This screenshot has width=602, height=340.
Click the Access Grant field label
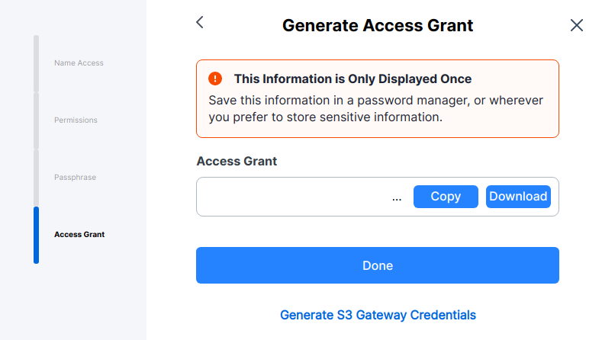pyautogui.click(x=237, y=161)
